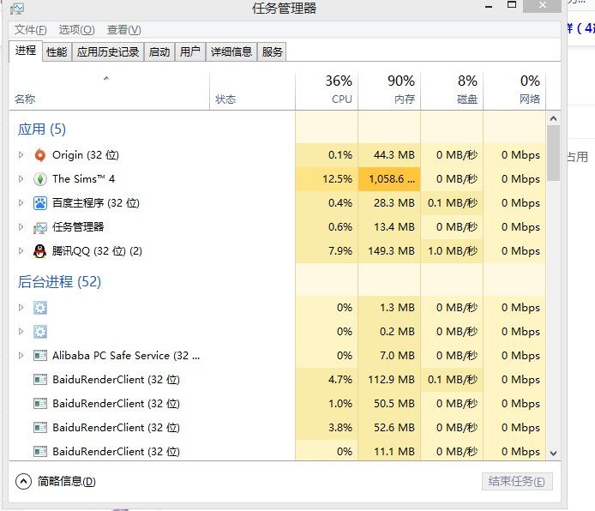Switch to the 服务 tab
The height and width of the screenshot is (511, 595).
click(x=272, y=51)
